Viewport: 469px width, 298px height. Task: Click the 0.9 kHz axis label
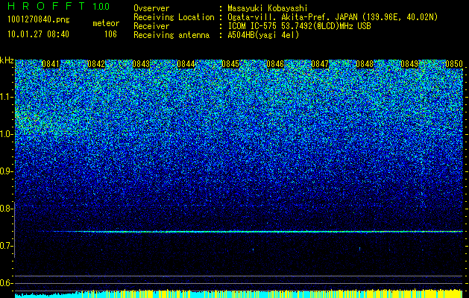click(x=6, y=171)
